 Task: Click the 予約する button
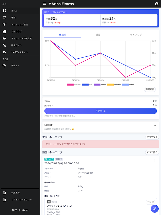click(x=100, y=111)
